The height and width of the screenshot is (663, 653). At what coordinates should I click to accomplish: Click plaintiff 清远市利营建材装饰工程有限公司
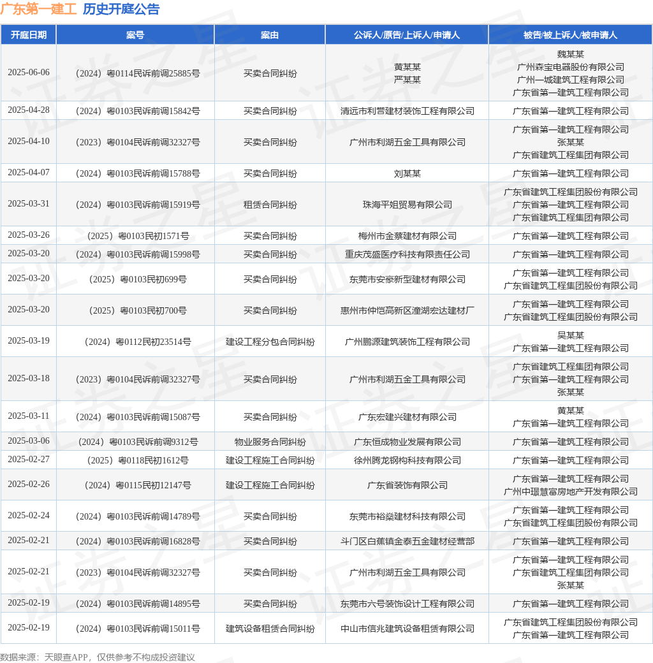[407, 111]
